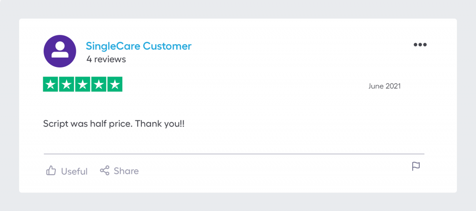Mark review with the Useful label
Viewport: 476px width, 211px height.
(x=74, y=171)
